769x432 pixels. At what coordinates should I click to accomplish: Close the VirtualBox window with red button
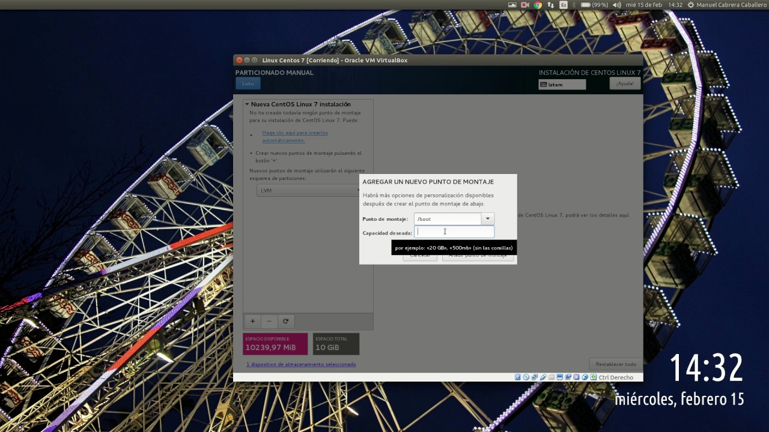(239, 60)
